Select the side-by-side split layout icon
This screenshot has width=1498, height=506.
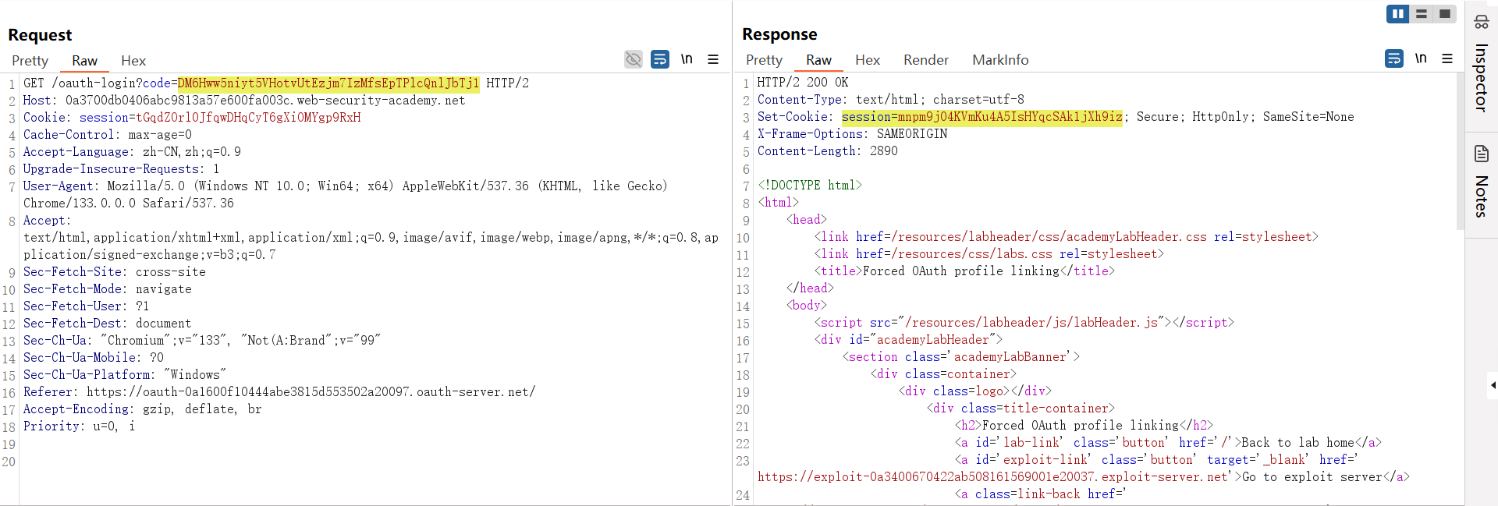point(1397,14)
